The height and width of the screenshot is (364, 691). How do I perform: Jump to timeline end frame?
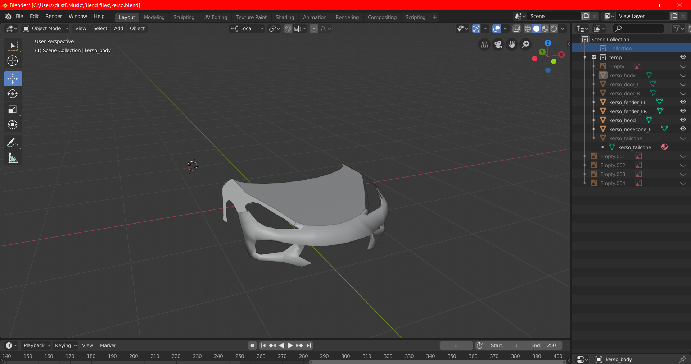click(x=308, y=345)
